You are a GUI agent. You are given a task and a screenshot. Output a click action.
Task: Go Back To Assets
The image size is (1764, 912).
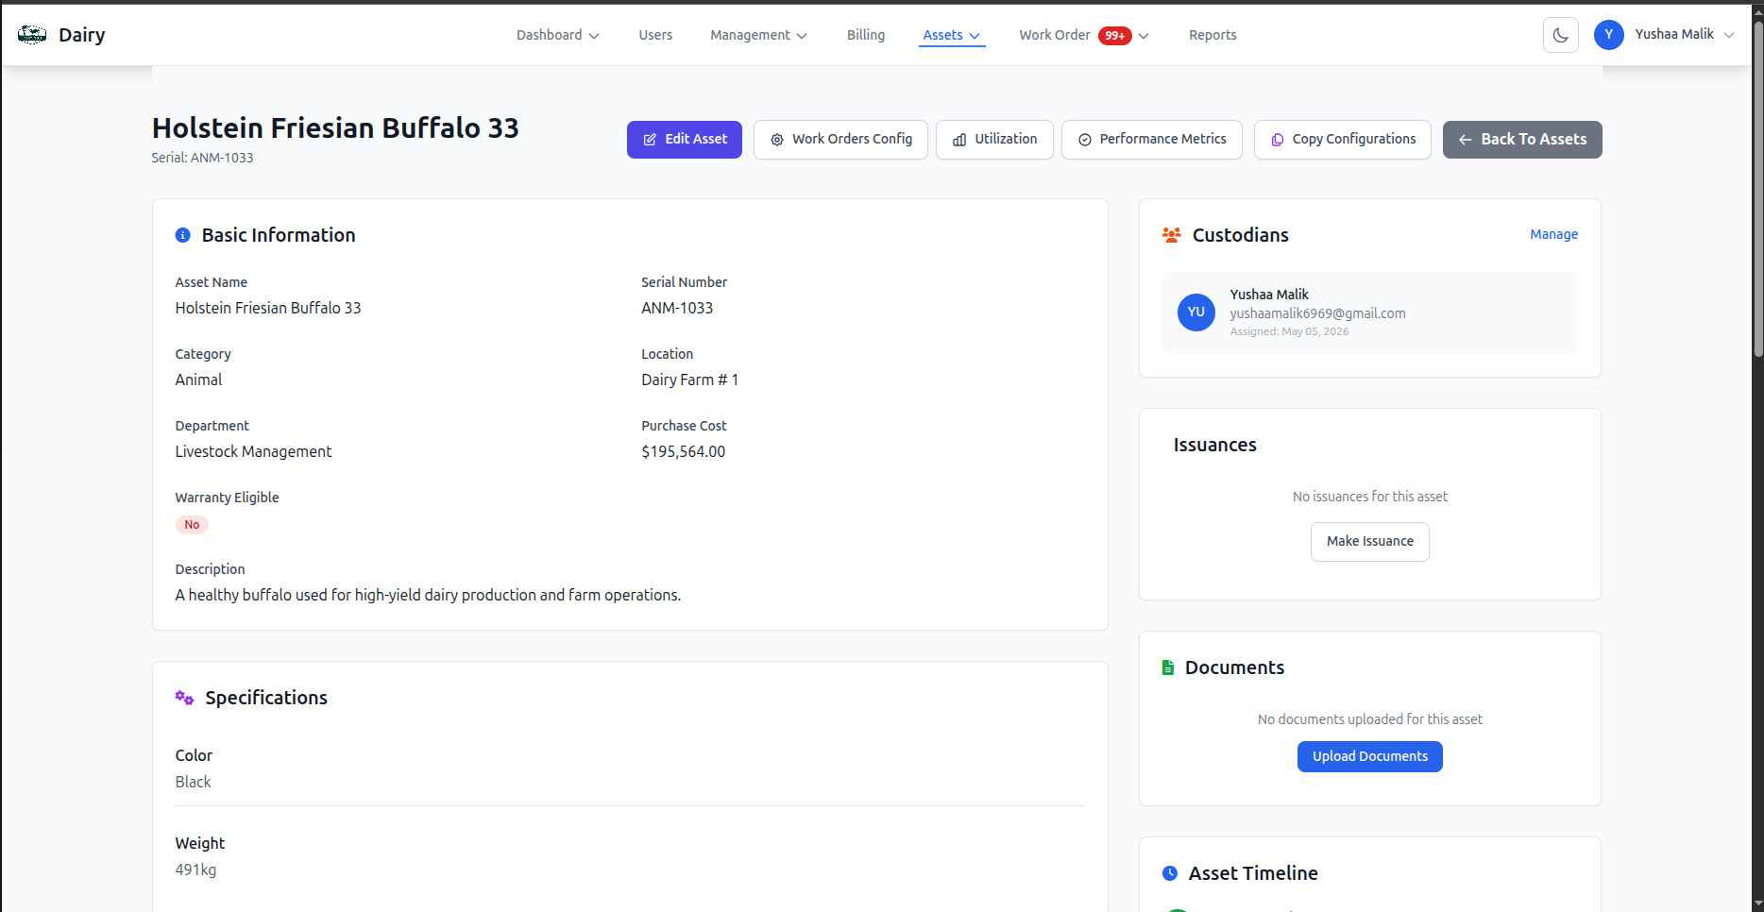1522,140
